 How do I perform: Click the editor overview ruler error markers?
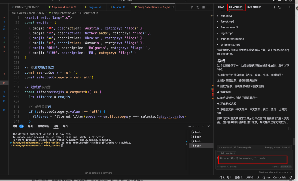click(x=213, y=92)
